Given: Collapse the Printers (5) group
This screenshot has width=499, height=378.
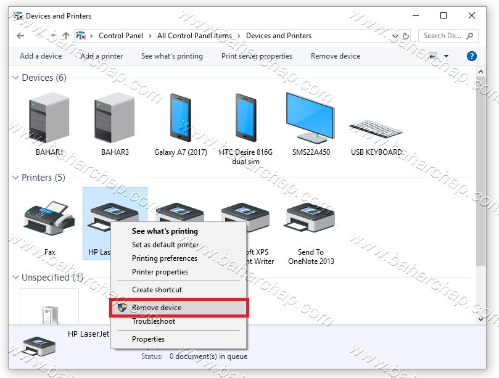Looking at the screenshot, I should [15, 177].
